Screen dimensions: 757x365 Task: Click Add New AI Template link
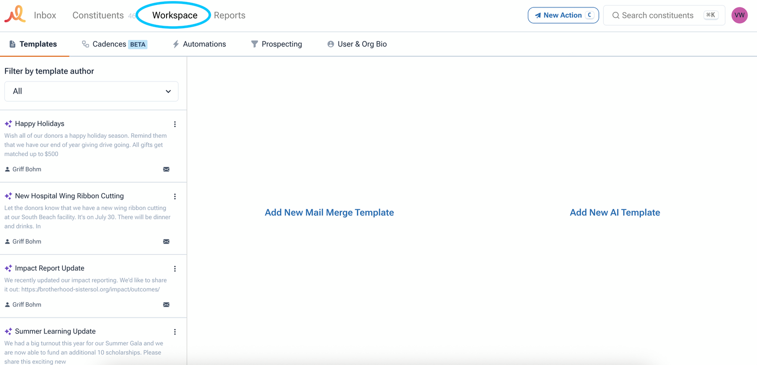(615, 212)
